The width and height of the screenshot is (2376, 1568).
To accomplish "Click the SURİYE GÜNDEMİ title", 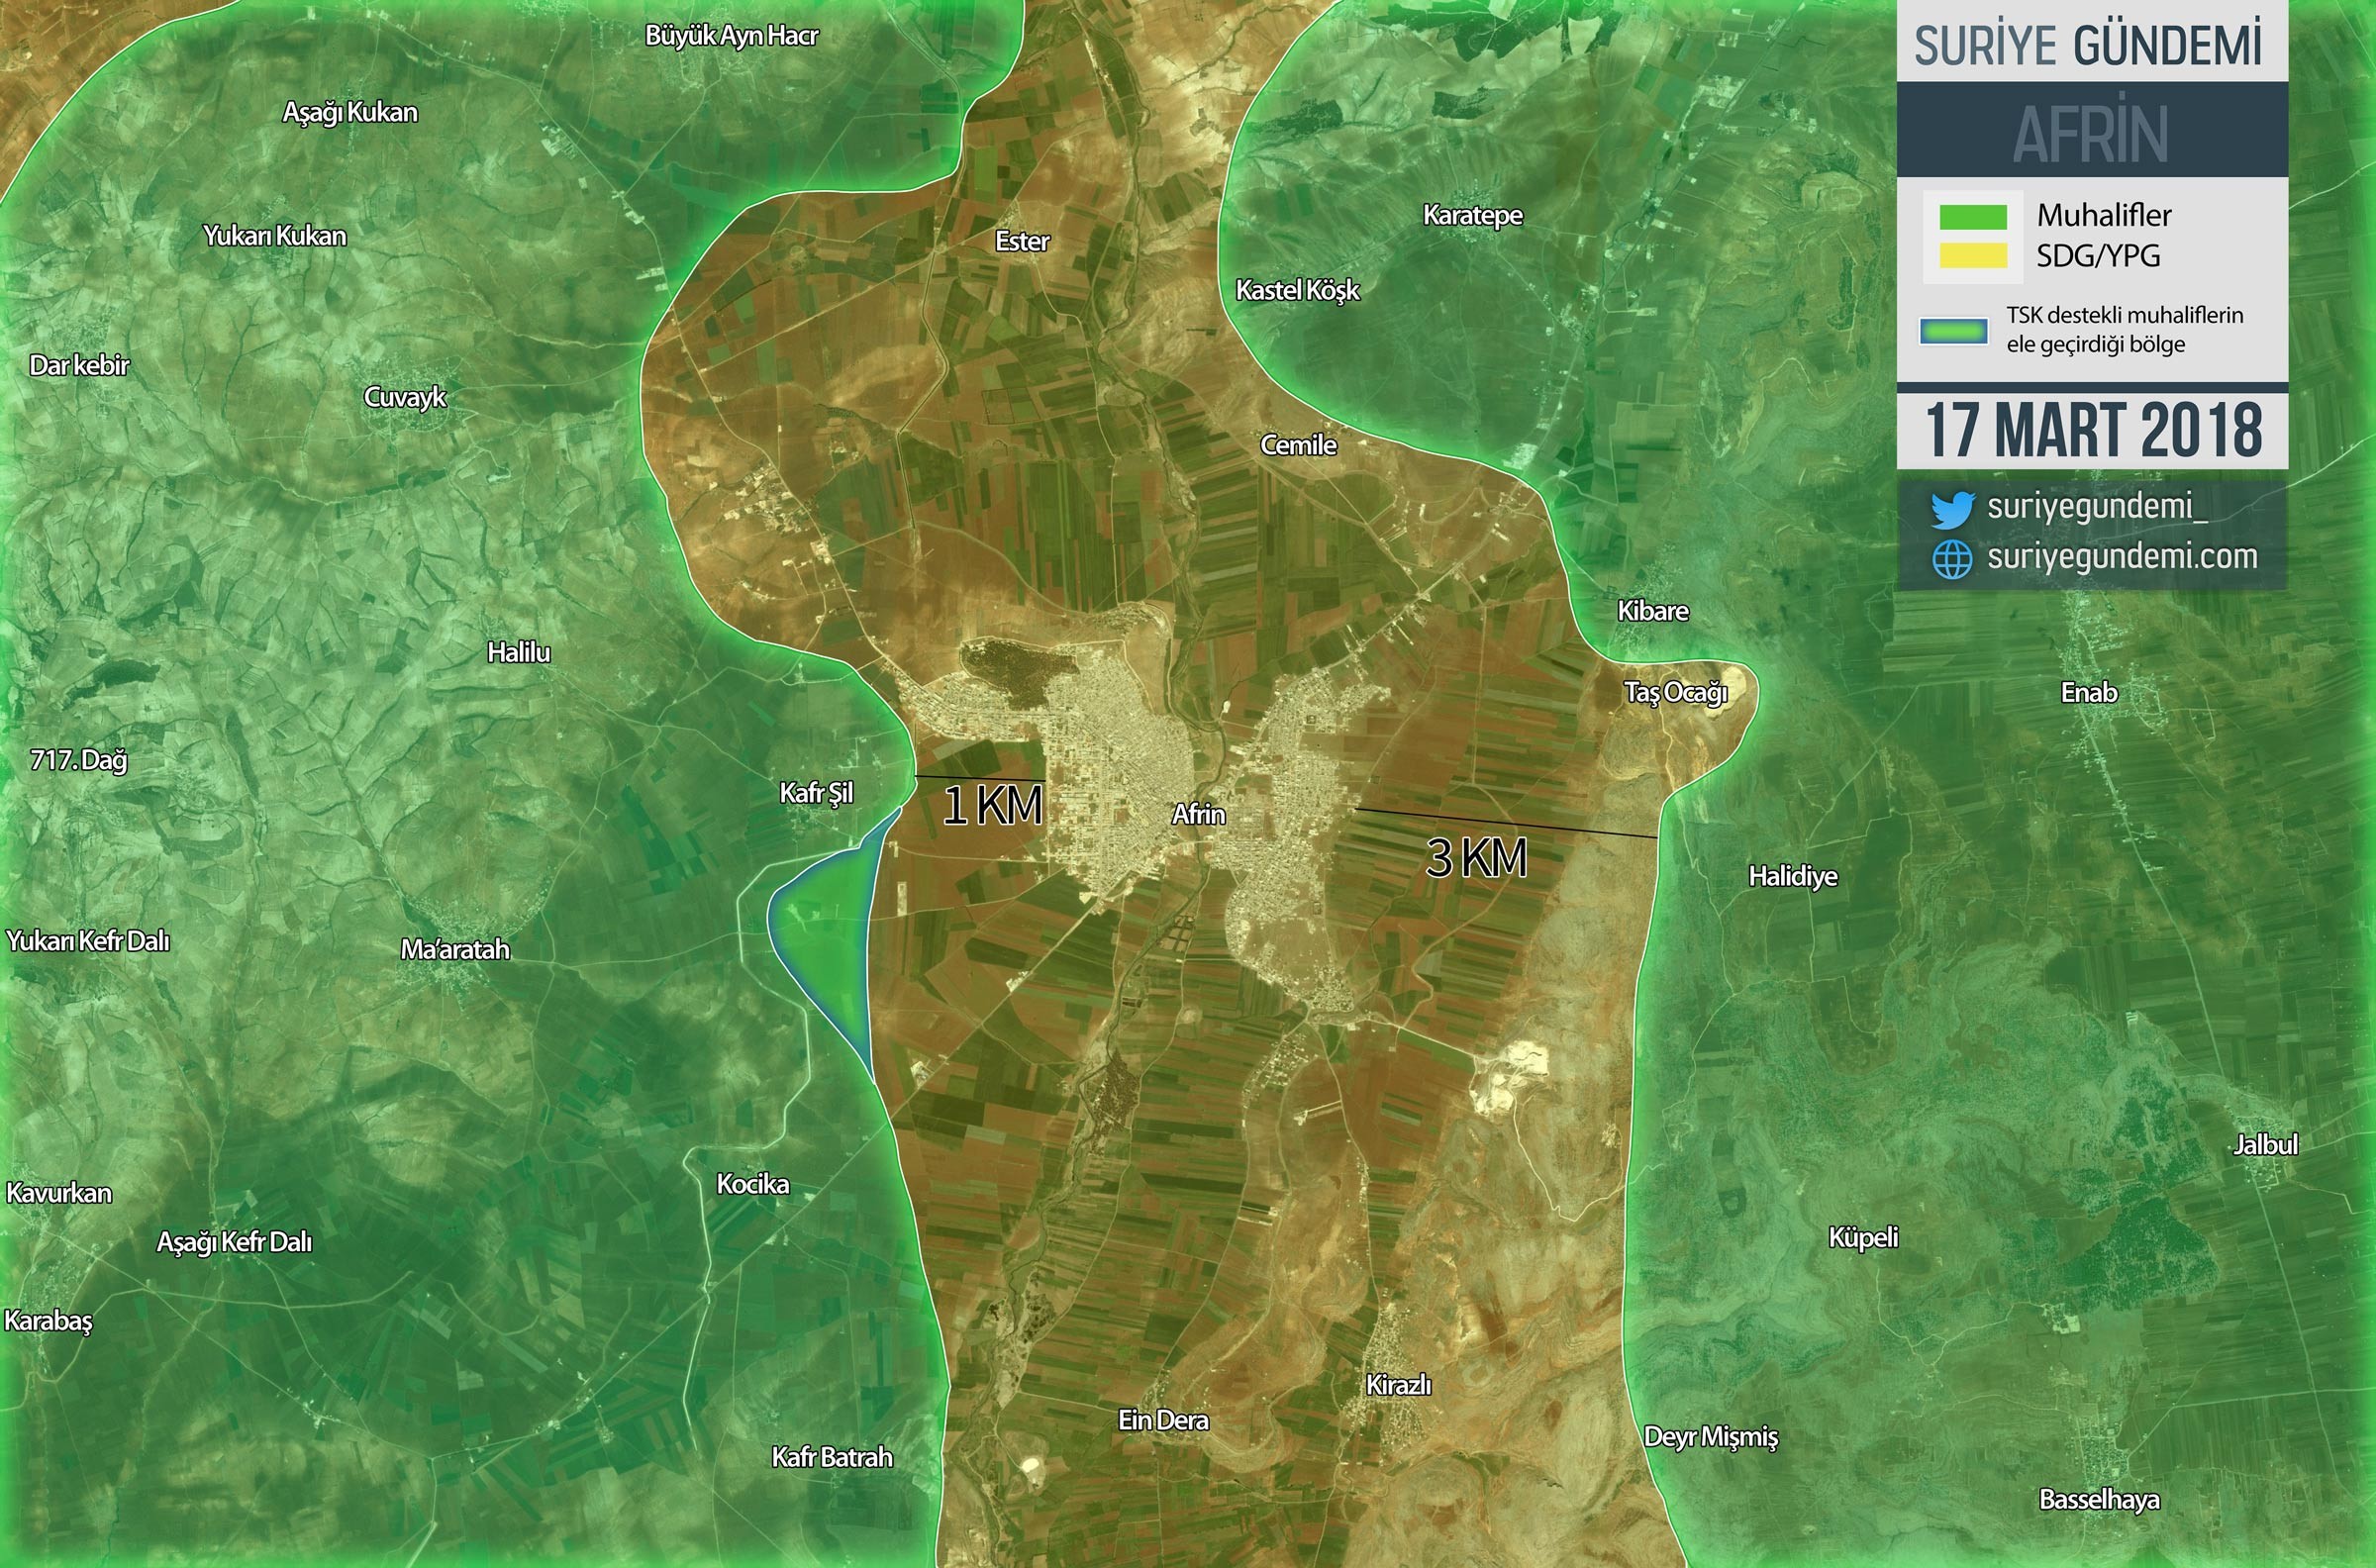I will pyautogui.click(x=2088, y=46).
